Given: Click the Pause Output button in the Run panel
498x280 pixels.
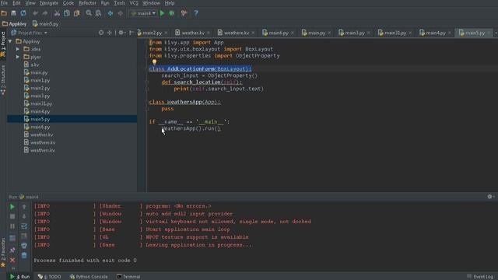Looking at the screenshot, I should click(12, 226).
